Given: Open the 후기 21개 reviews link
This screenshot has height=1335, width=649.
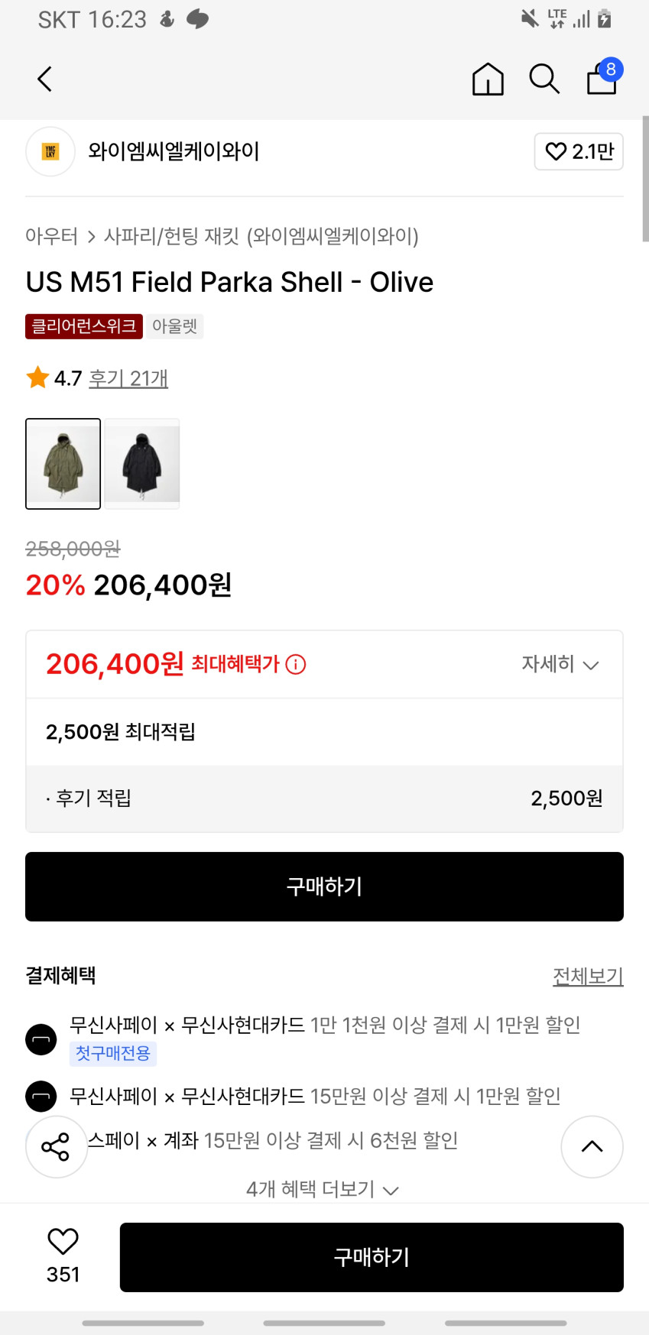Looking at the screenshot, I should (128, 378).
